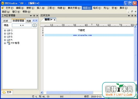Image resolution: width=138 pixels, height=99 pixels.
Task: Click the 行 4, 列 46 status field
Action: (x=41, y=97)
